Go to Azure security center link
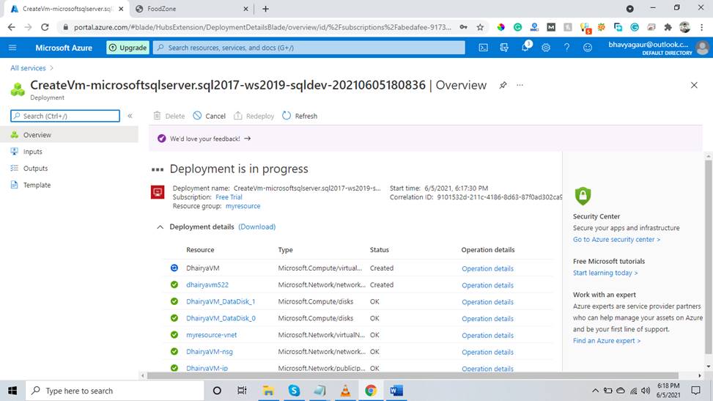 616,240
